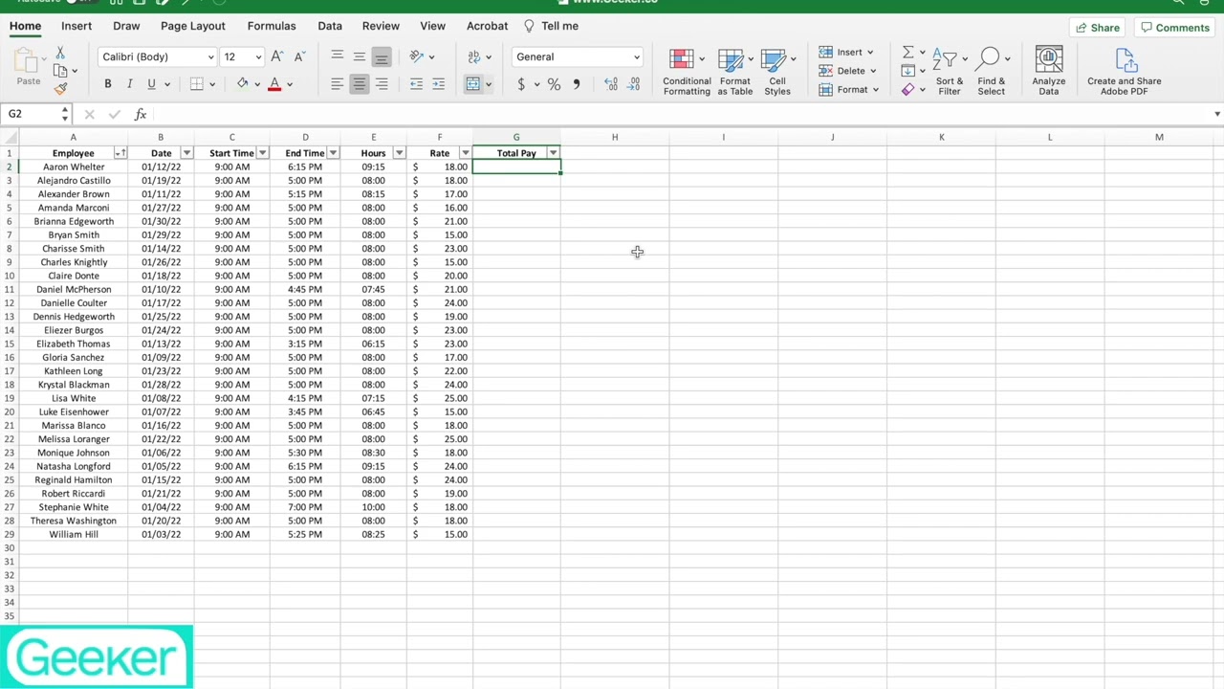Screen dimensions: 1224x689
Task: Click Sort & Filter button
Action: [x=950, y=71]
